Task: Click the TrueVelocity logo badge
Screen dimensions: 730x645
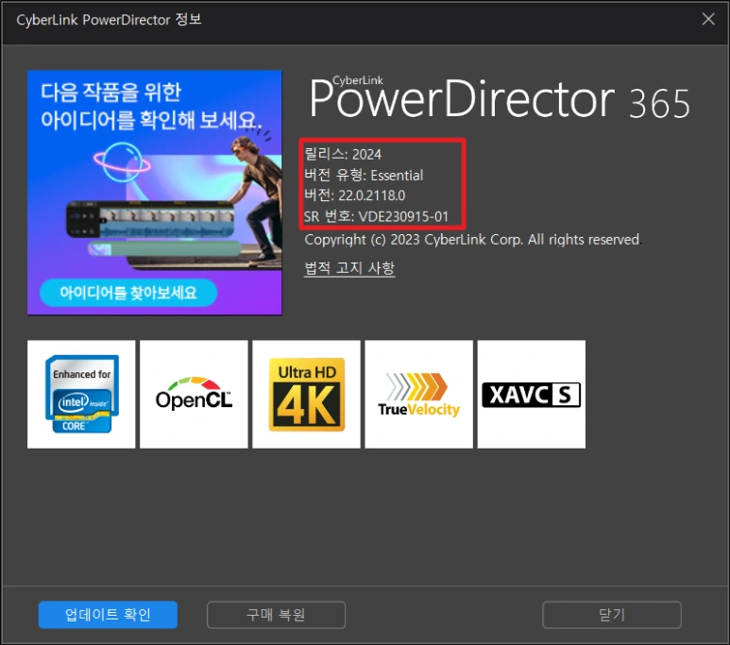Action: tap(419, 394)
